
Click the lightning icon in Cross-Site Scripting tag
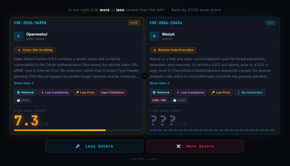19,50
